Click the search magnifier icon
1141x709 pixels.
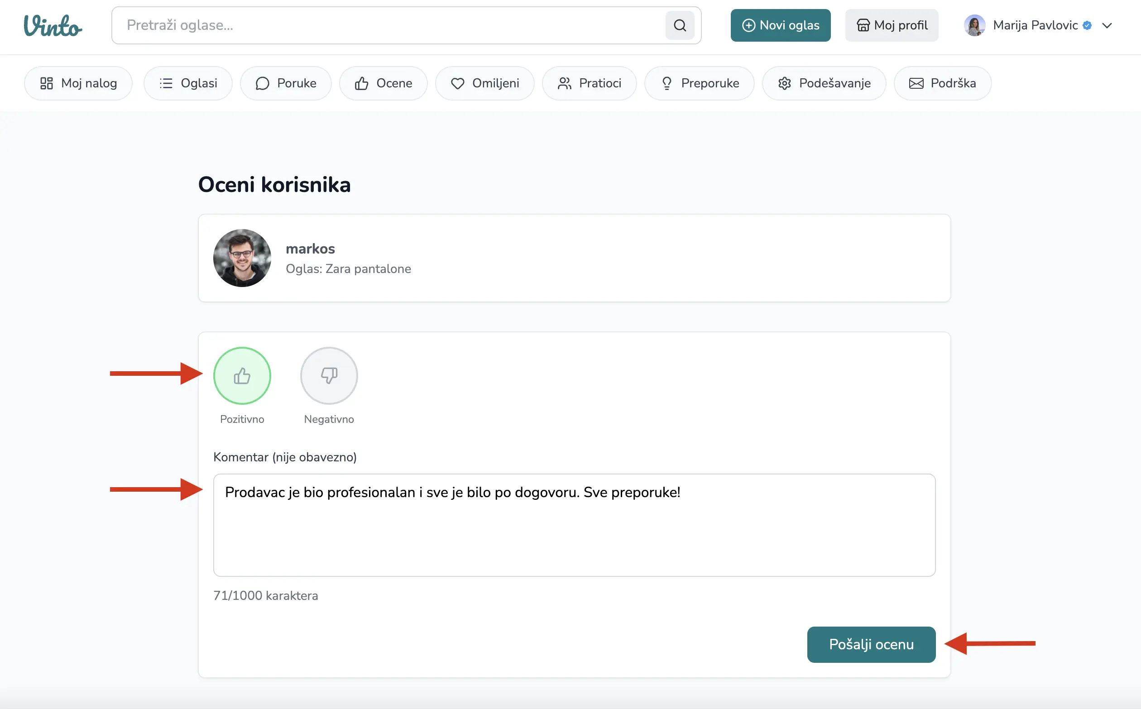(x=680, y=25)
